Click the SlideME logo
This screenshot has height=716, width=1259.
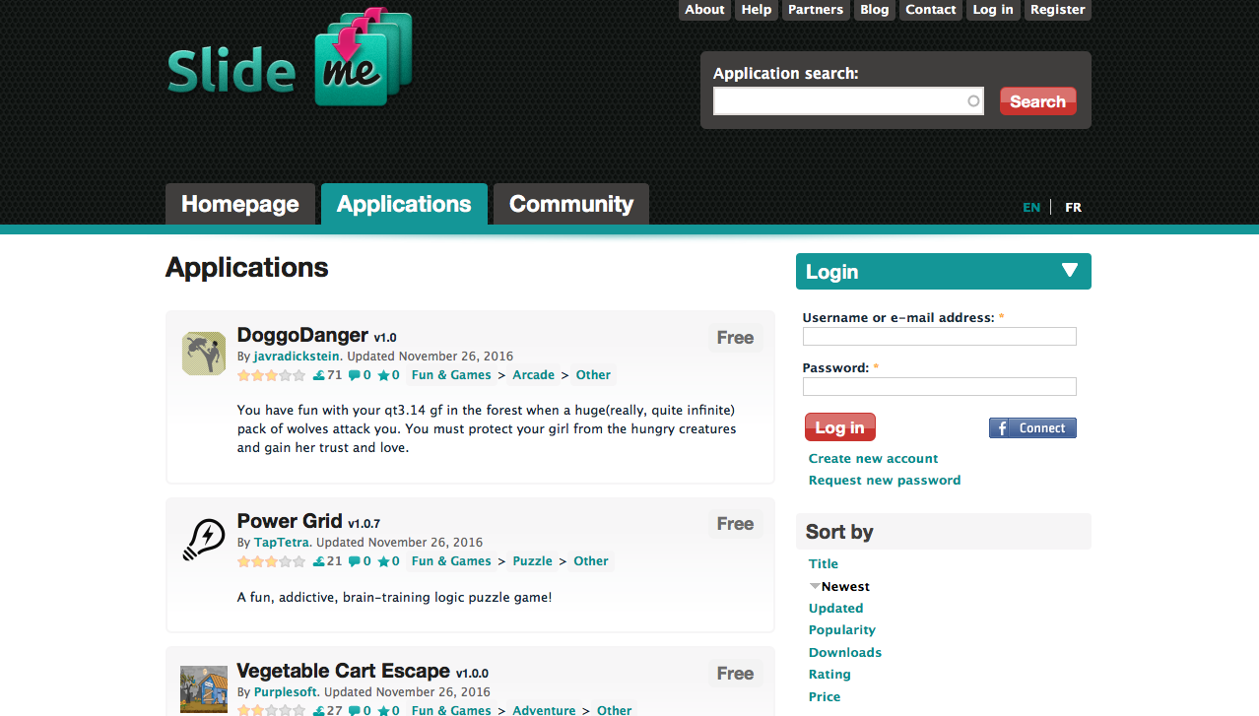(289, 59)
